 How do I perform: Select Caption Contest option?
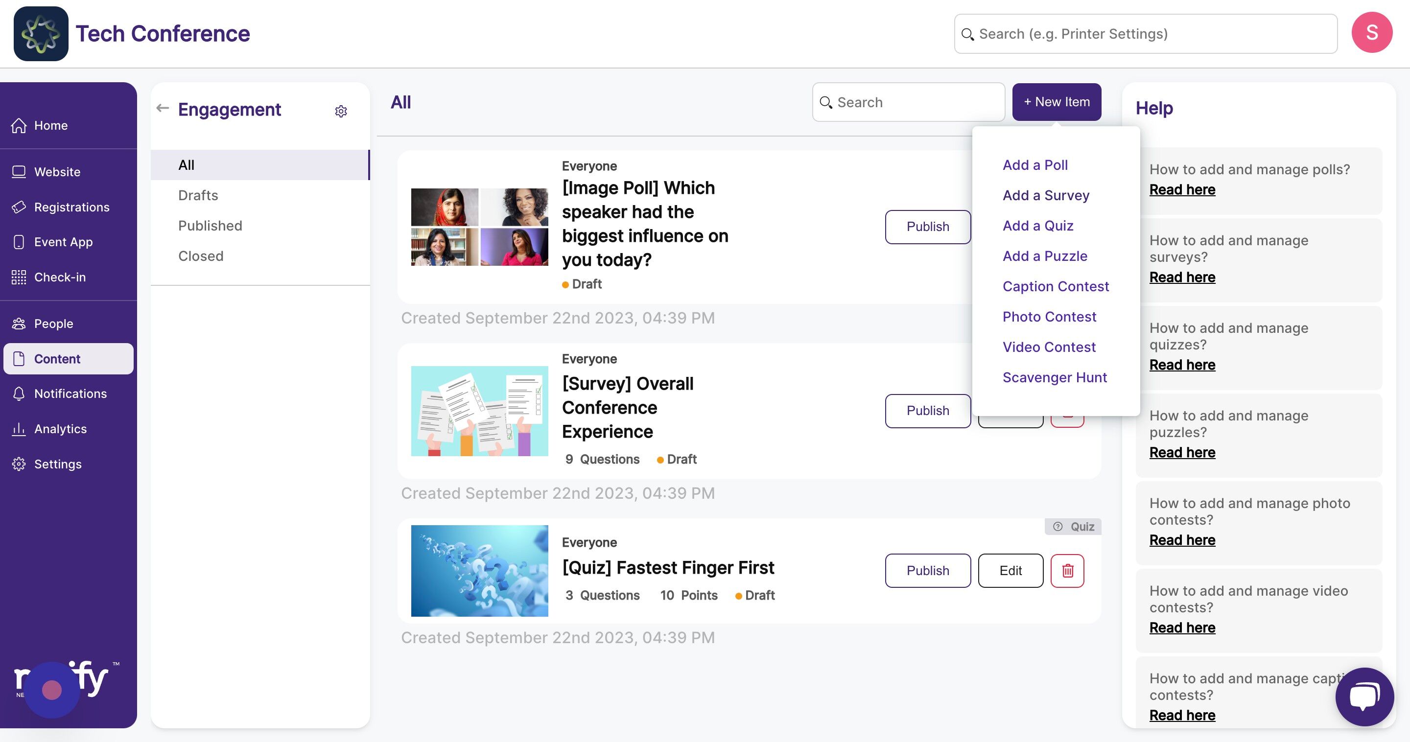pos(1056,286)
